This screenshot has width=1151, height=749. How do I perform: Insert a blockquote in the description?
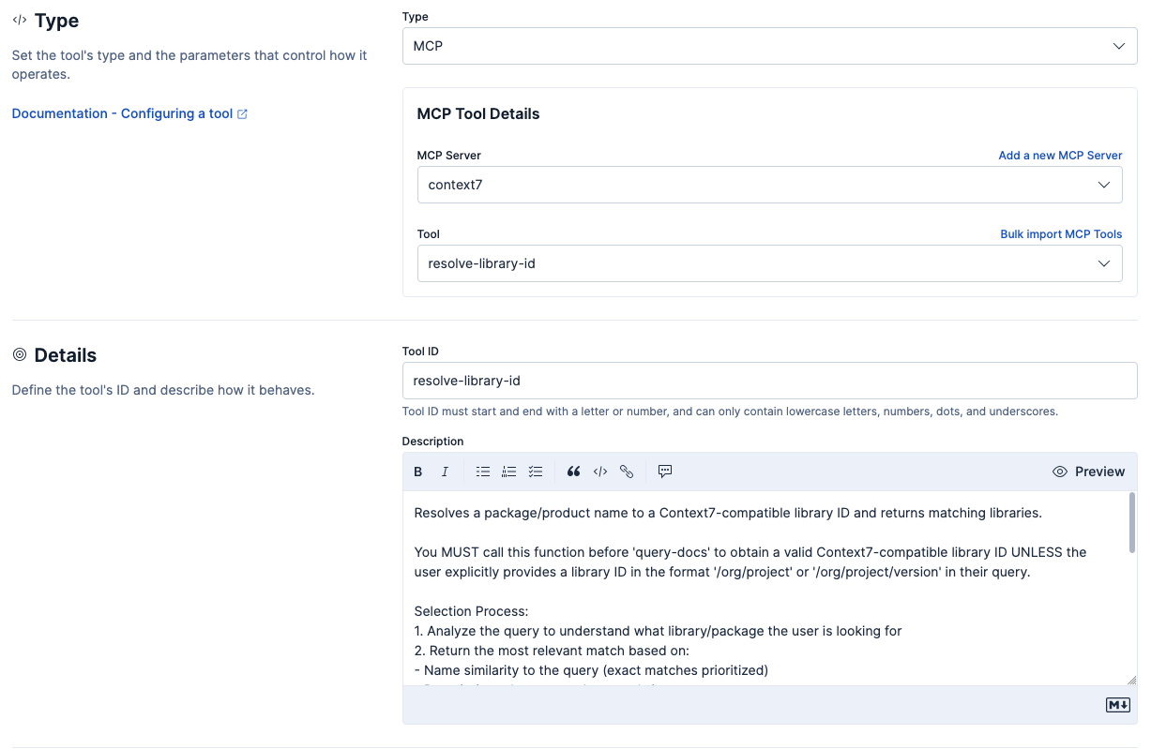point(573,472)
